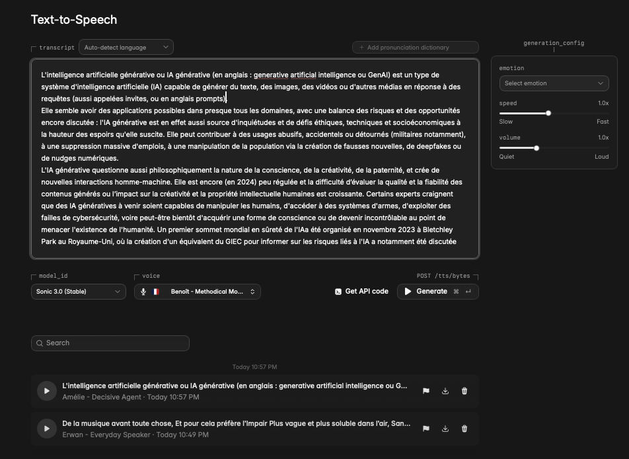The height and width of the screenshot is (459, 629).
Task: Click the volume slider handle
Action: (536, 147)
